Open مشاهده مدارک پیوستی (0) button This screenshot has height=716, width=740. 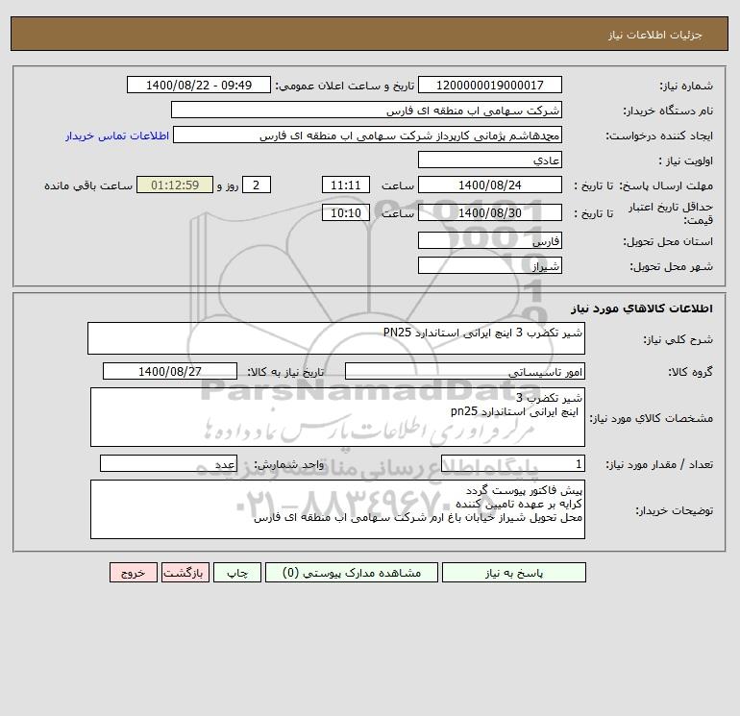(x=352, y=573)
